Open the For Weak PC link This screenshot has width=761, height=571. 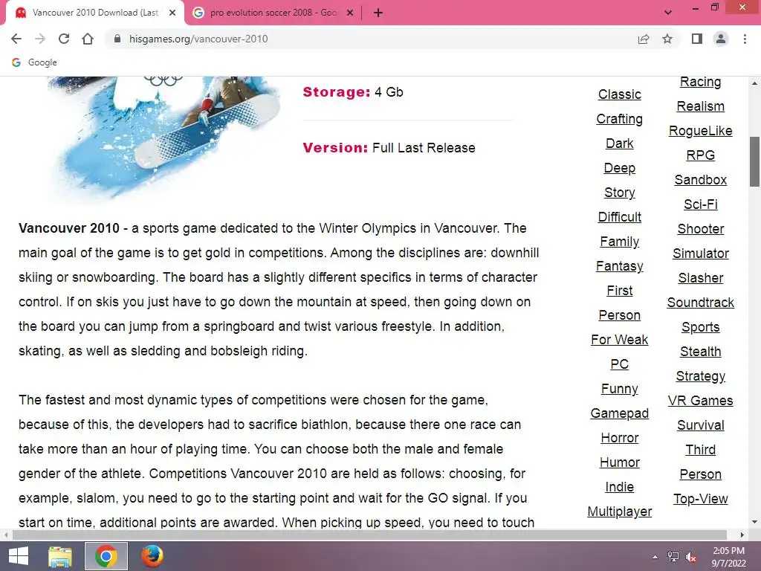(x=619, y=352)
